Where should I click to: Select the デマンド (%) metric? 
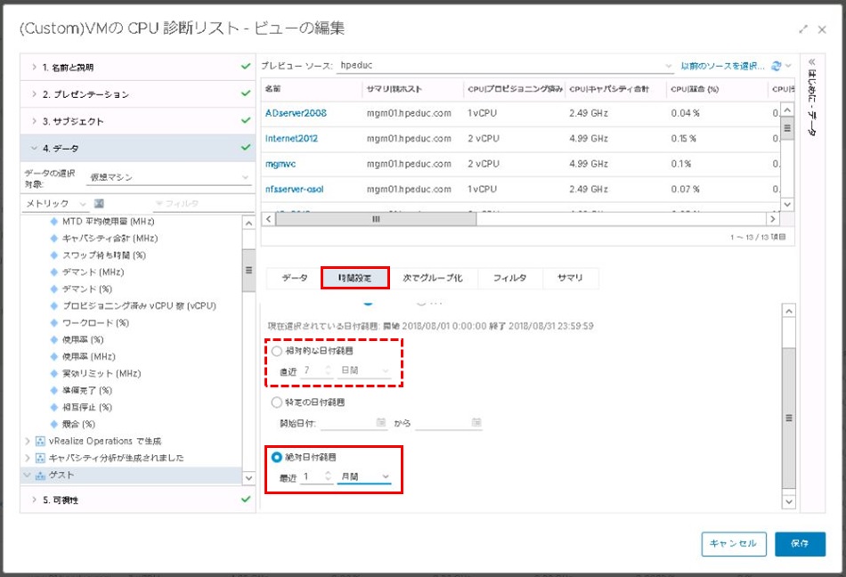pyautogui.click(x=87, y=289)
